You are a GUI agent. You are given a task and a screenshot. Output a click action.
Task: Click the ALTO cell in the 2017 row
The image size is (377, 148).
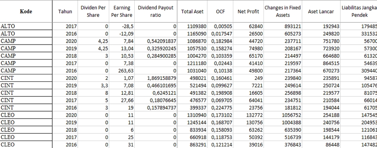[x=26, y=26]
